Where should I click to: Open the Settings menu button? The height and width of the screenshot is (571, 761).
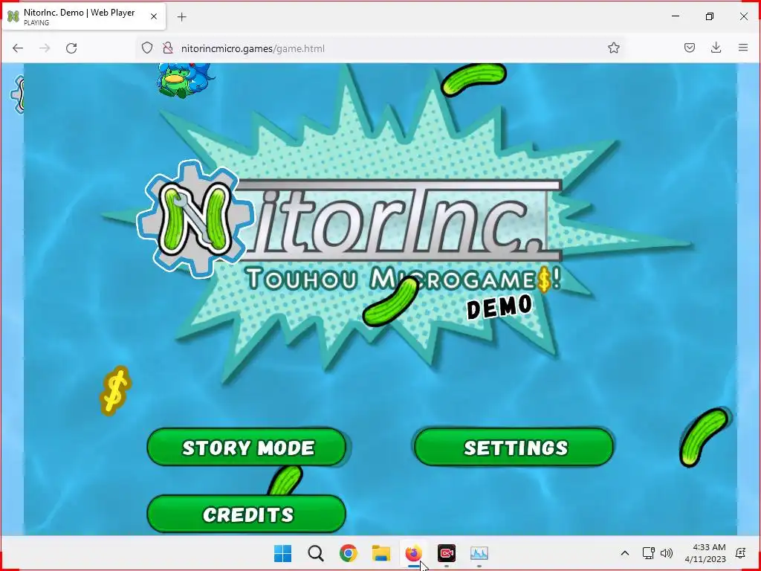click(514, 447)
